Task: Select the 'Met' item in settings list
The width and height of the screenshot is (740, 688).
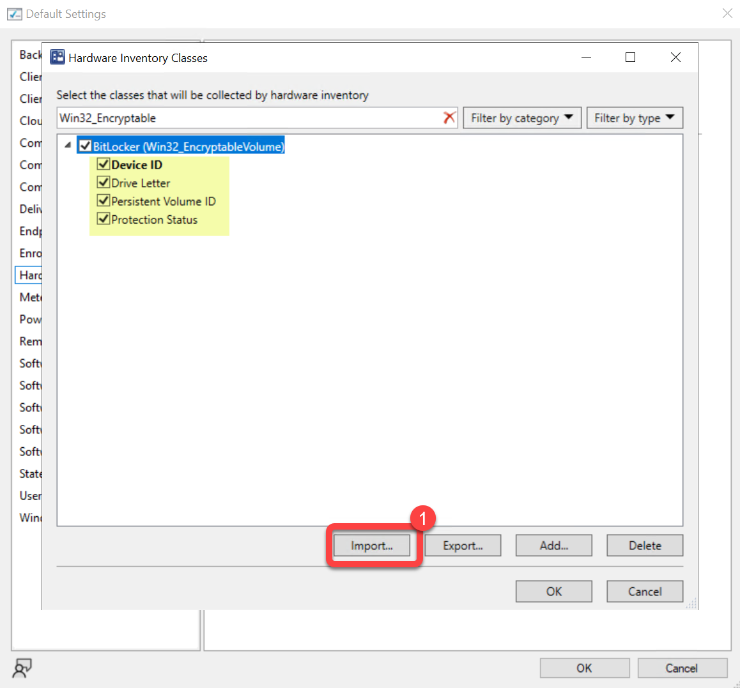Action: pyautogui.click(x=30, y=297)
